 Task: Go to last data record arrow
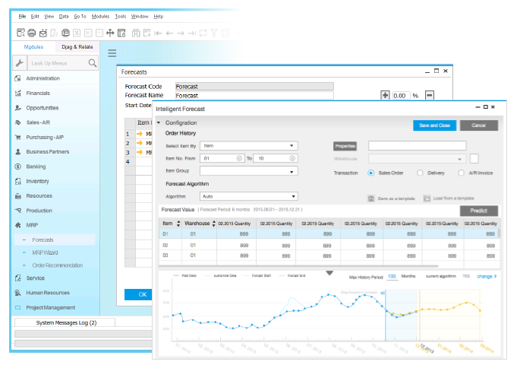coord(192,33)
